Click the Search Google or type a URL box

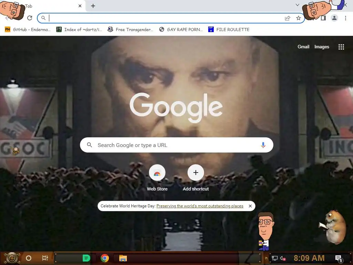click(176, 145)
